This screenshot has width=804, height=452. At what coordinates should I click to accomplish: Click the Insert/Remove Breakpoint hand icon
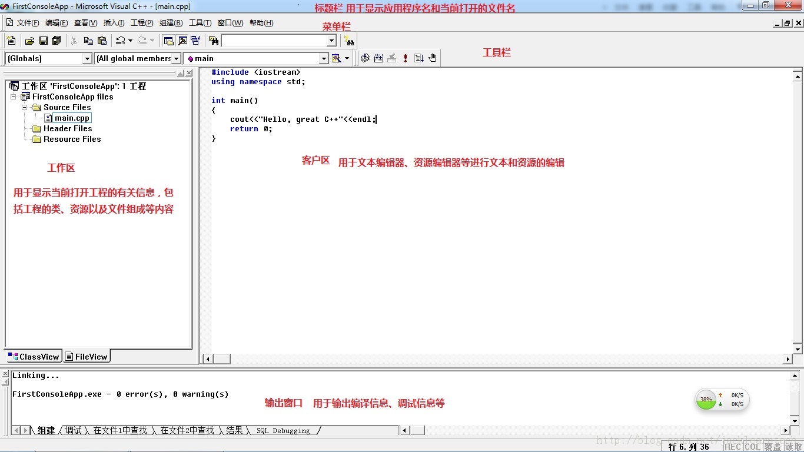pos(432,58)
